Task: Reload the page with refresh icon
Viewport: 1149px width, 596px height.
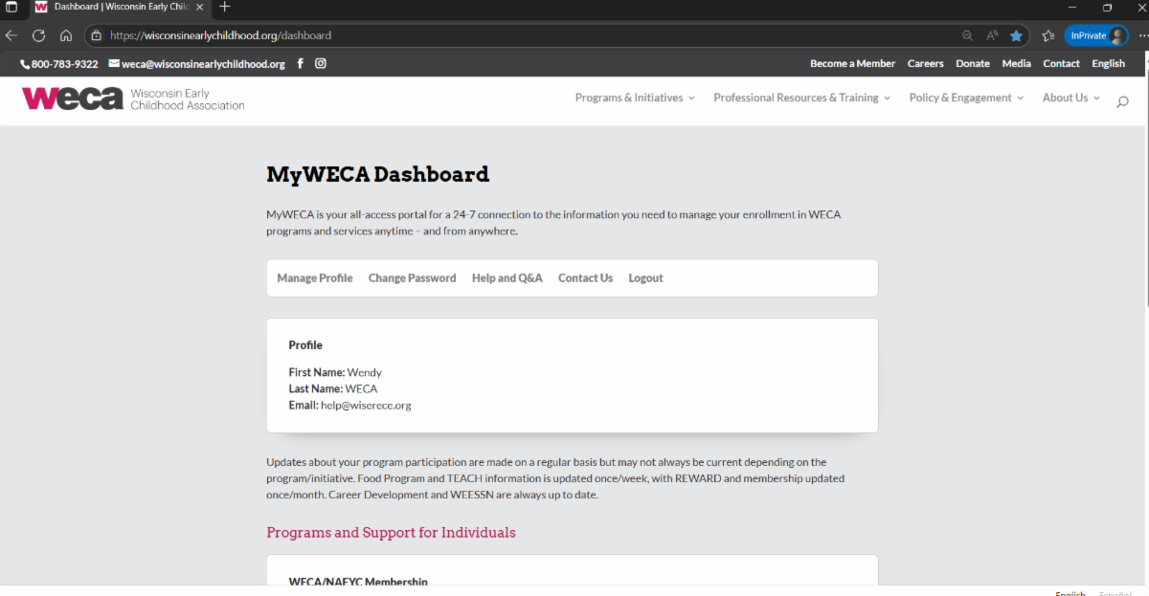Action: tap(39, 35)
